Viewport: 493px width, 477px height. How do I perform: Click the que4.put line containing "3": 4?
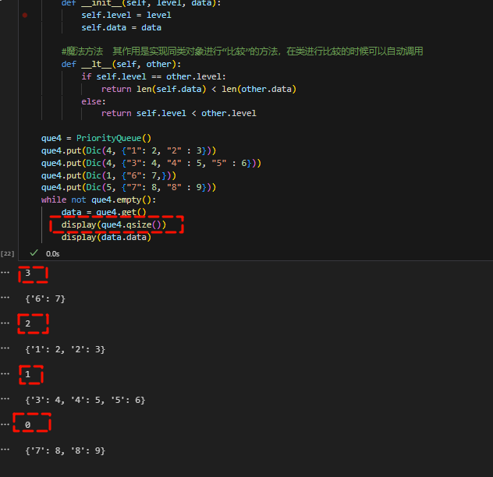tap(151, 163)
